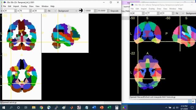Launch Google Chrome from taskbar
The image size is (196, 110).
(x=41, y=107)
